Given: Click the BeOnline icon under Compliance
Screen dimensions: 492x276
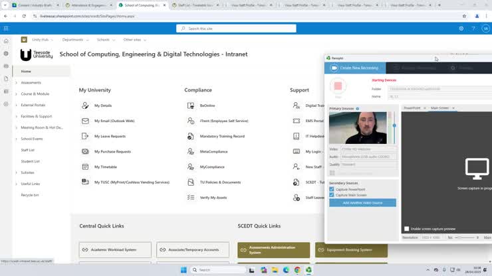Looking at the screenshot, I should pos(190,105).
